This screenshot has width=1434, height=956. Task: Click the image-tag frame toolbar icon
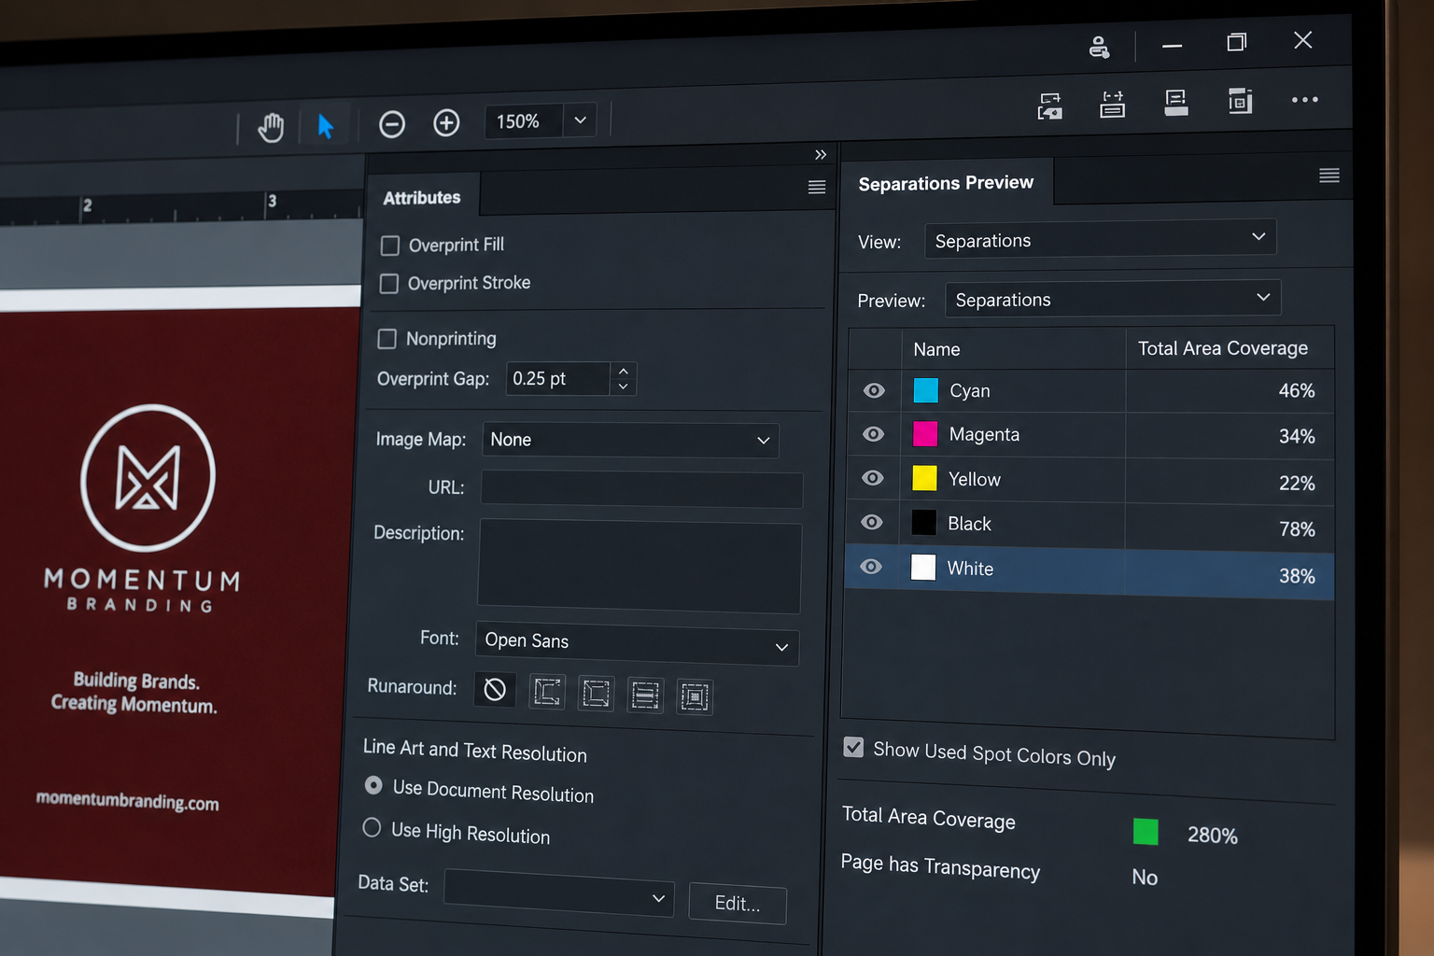point(1050,105)
